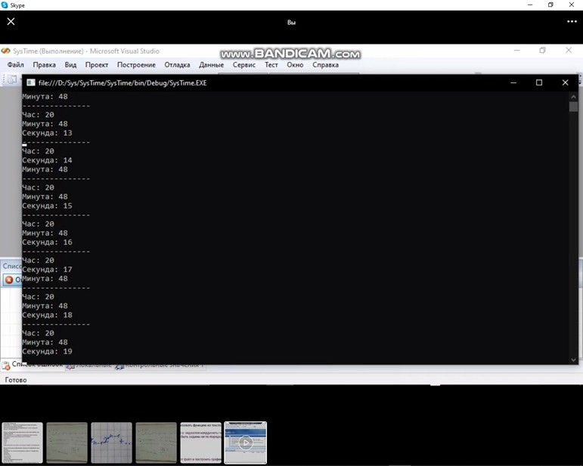Viewport: 583px width, 466px height.
Task: Open the Вид menu
Action: (70, 65)
